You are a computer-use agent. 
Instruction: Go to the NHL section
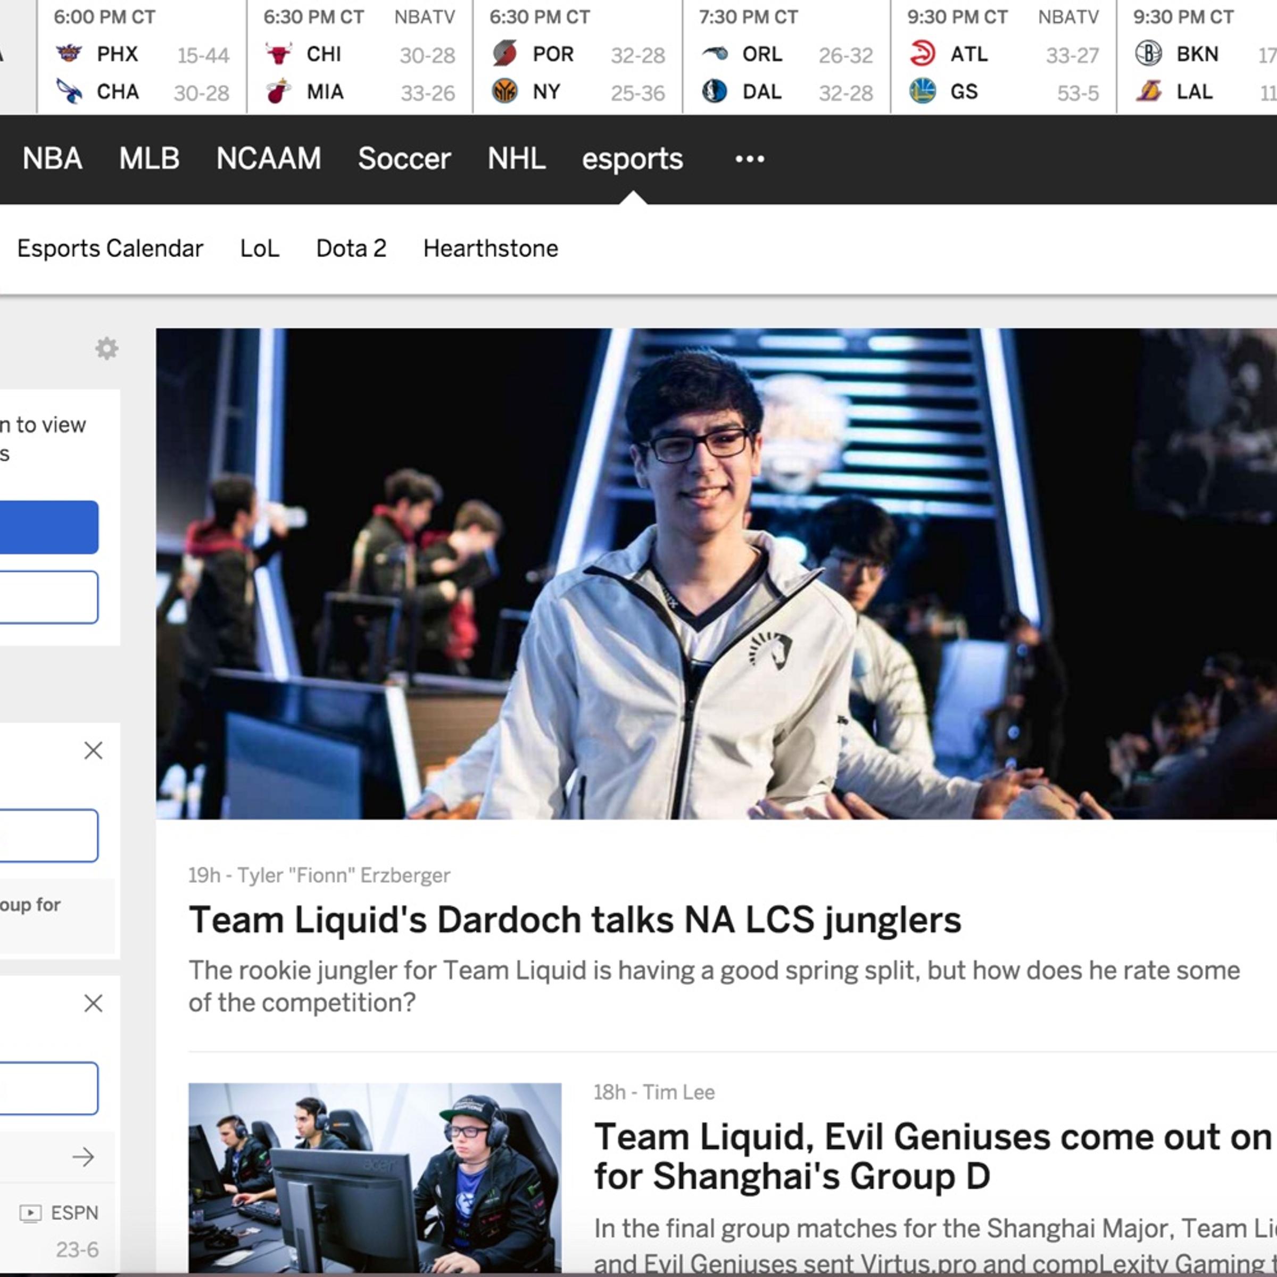(x=516, y=159)
